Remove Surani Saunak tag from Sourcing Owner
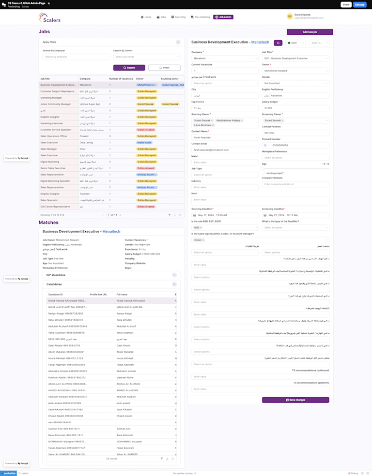 [x=212, y=121]
